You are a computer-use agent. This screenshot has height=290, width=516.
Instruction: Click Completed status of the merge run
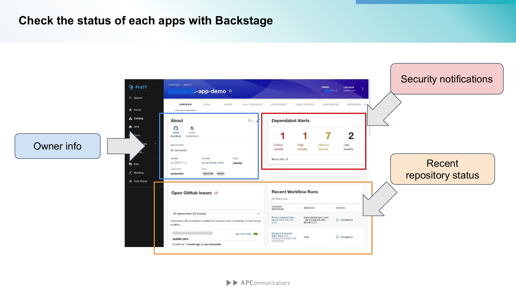[344, 237]
